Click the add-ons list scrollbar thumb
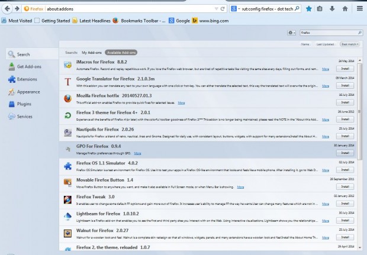367x255 pixels. (x=359, y=111)
